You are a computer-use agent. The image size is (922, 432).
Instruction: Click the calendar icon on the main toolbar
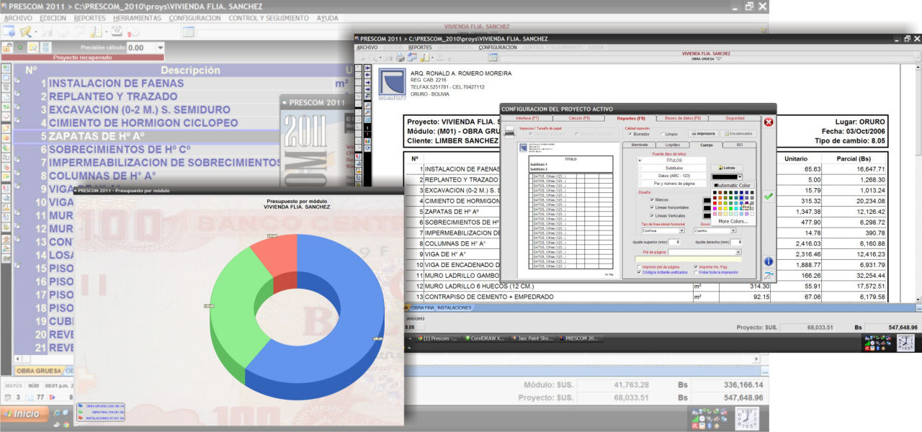pos(117,32)
